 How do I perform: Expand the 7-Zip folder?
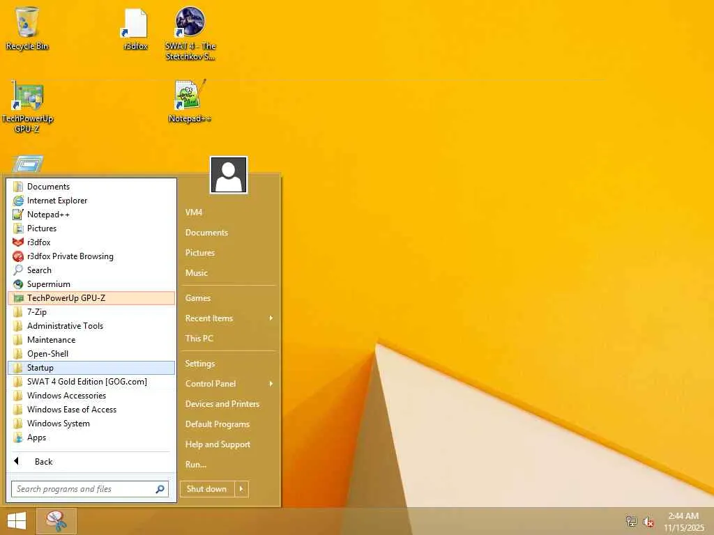pos(91,312)
